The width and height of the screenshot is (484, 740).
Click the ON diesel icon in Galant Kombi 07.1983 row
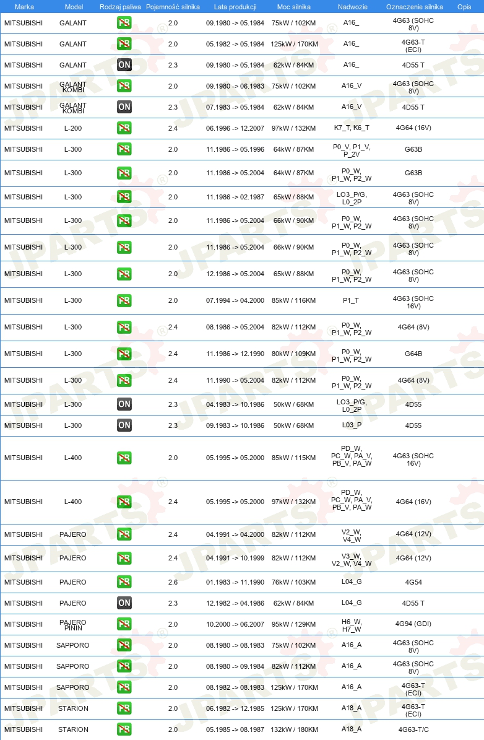[x=124, y=107]
